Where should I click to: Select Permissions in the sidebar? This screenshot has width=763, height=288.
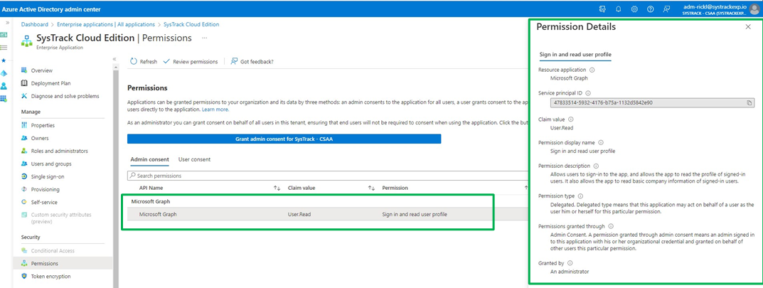[x=63, y=263]
